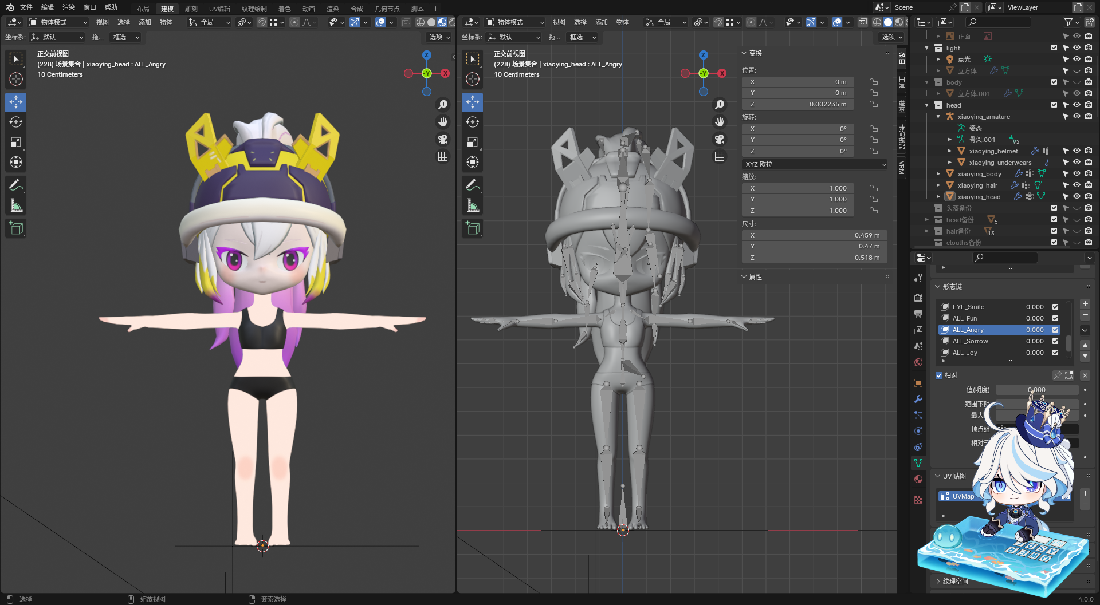1100x605 pixels.
Task: Toggle the 相对 checkbox
Action: click(939, 375)
